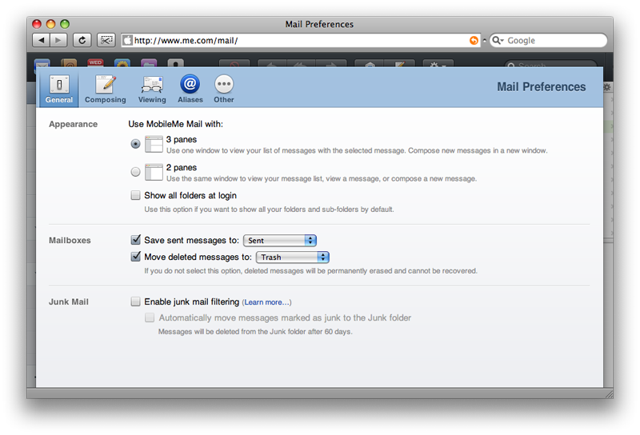Screen dimensions: 640x435
Task: Click the address bar URL field
Action: point(301,41)
